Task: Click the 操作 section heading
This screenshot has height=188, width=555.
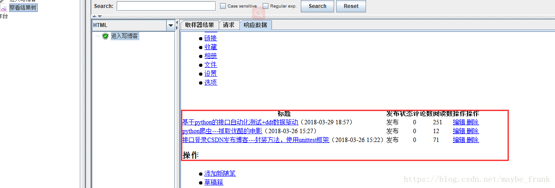Action: click(x=191, y=155)
